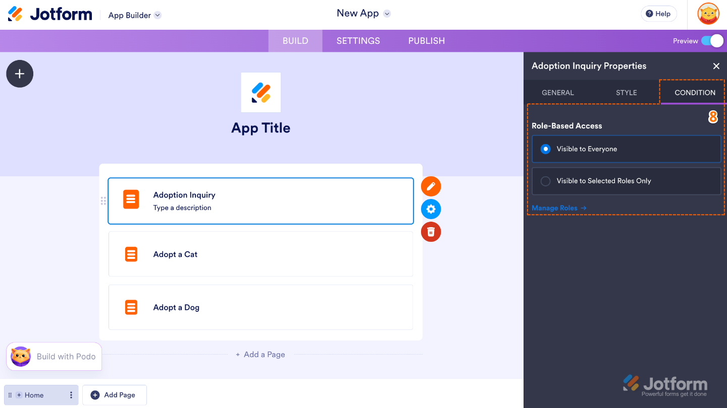
Task: Open the gear settings icon for Adoption Inquiry
Action: [431, 209]
